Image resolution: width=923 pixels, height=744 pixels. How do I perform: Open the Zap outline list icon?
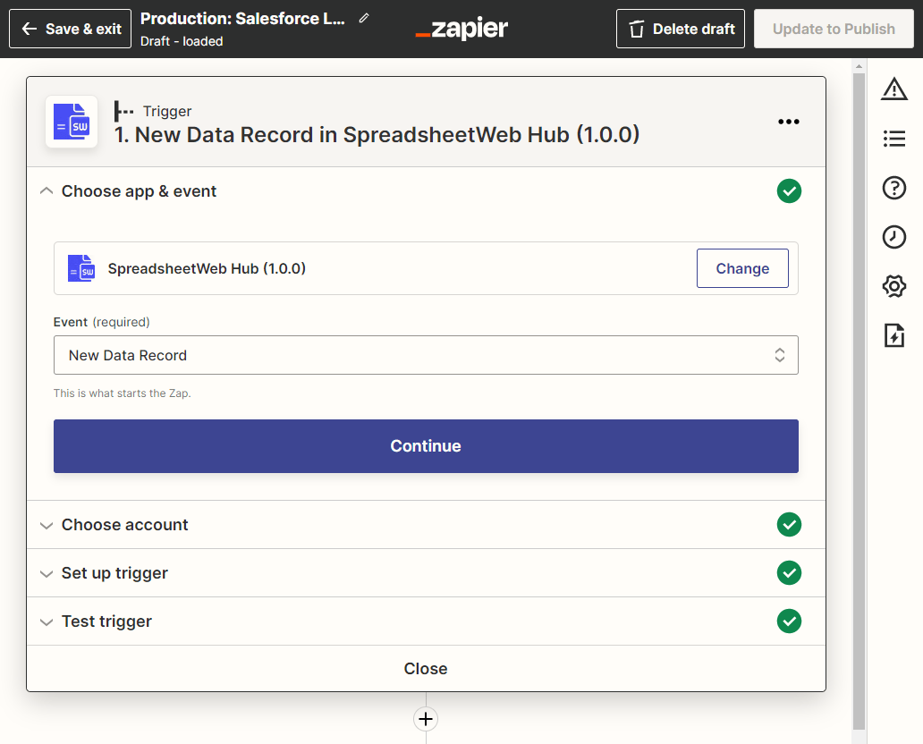(x=893, y=139)
